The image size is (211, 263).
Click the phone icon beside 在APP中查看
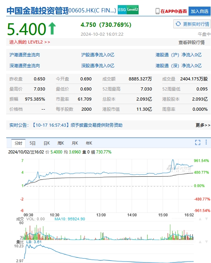coord(157,11)
